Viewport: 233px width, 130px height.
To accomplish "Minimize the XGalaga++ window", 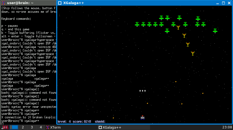I will 218,3.
